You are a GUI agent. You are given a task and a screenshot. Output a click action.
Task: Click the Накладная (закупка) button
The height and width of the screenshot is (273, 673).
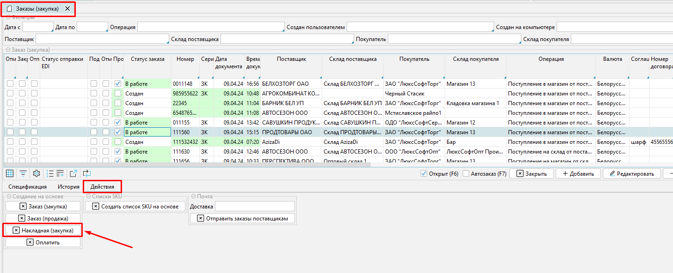(43, 230)
